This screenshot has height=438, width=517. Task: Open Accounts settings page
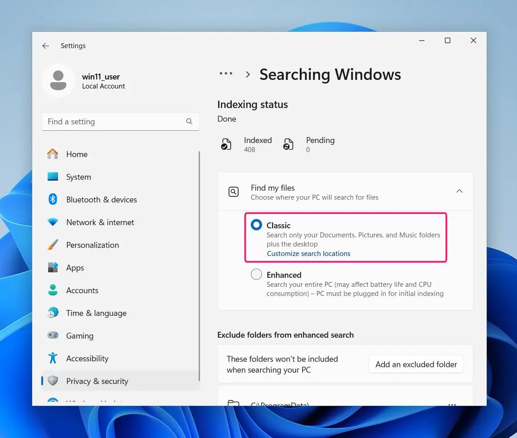click(120, 290)
